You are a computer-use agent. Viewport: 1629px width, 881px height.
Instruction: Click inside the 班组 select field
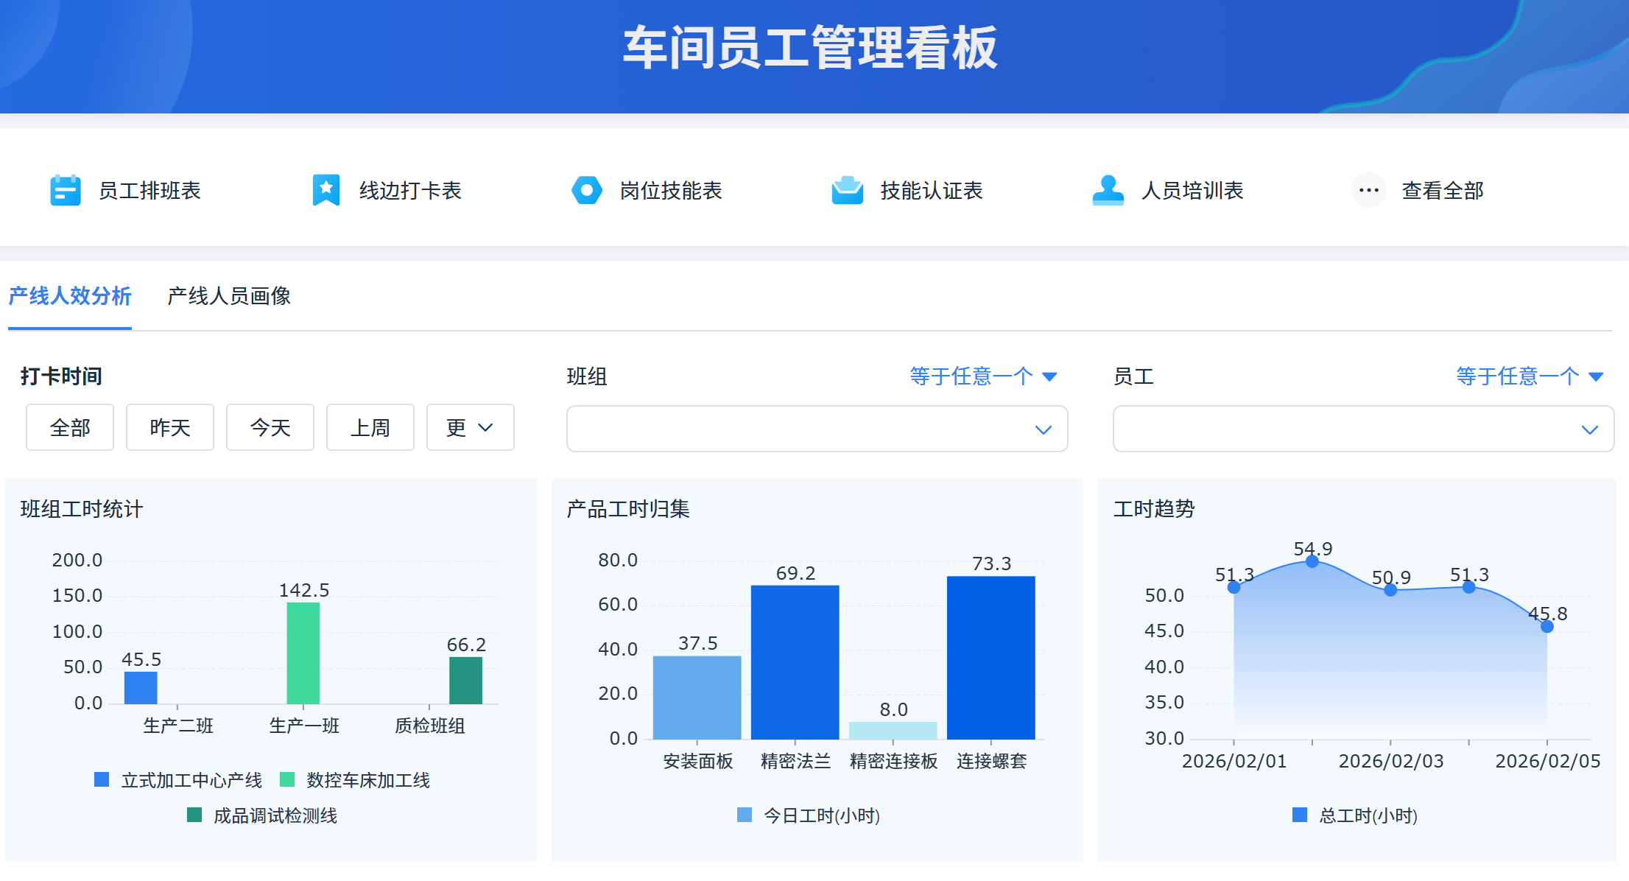tap(817, 429)
